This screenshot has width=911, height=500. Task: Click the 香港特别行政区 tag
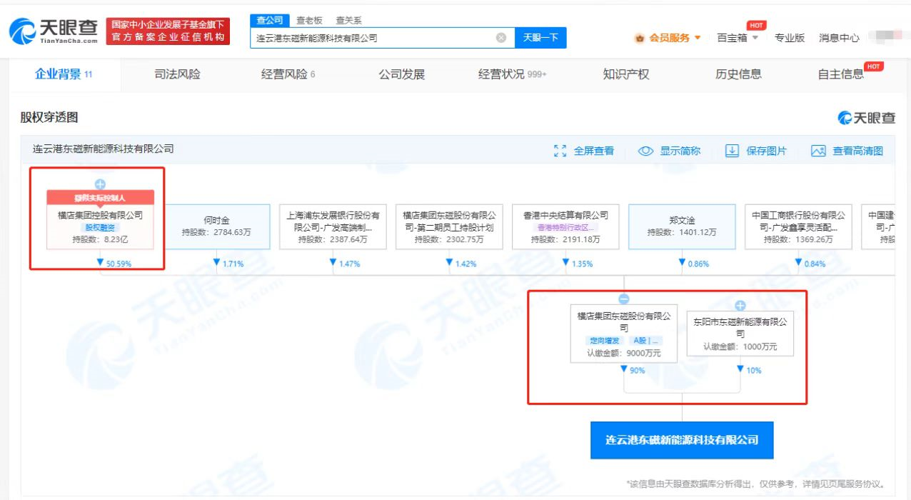[x=565, y=227]
